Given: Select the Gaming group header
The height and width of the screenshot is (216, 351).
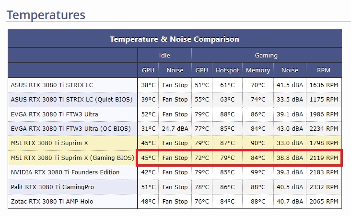Looking at the screenshot, I should click(266, 56).
